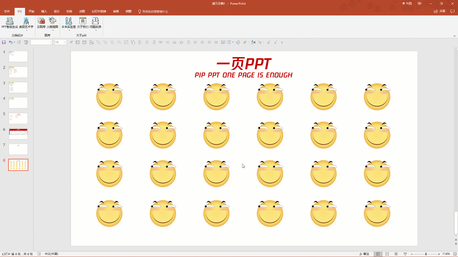The height and width of the screenshot is (257, 458).
Task: Expand the 美丽艺术字 dropdown
Action: click(26, 30)
